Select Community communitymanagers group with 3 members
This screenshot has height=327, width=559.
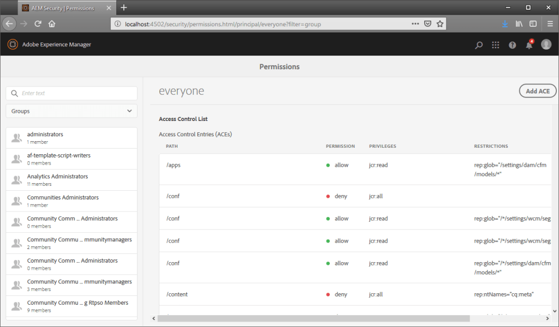[x=72, y=284]
